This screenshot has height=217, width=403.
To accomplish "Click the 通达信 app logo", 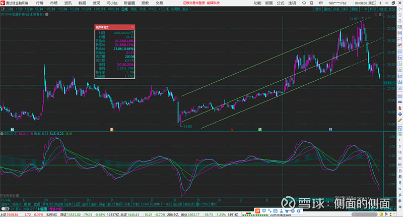I will pos(3,3).
